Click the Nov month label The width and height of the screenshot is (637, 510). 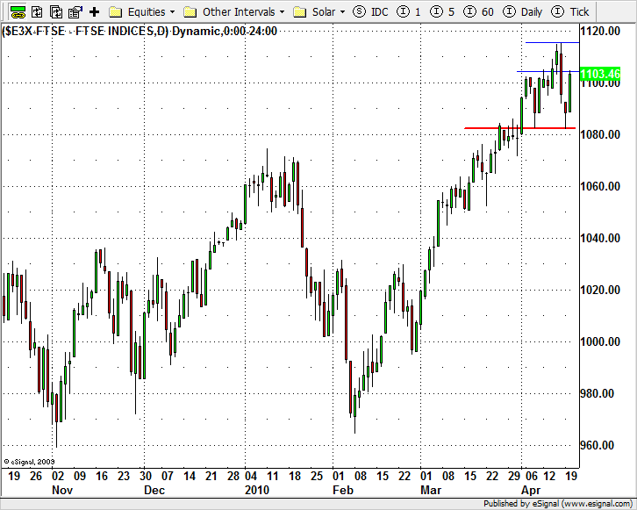tap(62, 490)
